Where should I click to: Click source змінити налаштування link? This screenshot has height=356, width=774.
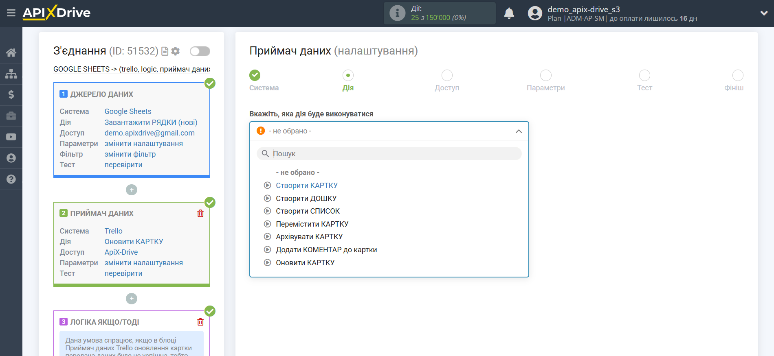coord(143,144)
